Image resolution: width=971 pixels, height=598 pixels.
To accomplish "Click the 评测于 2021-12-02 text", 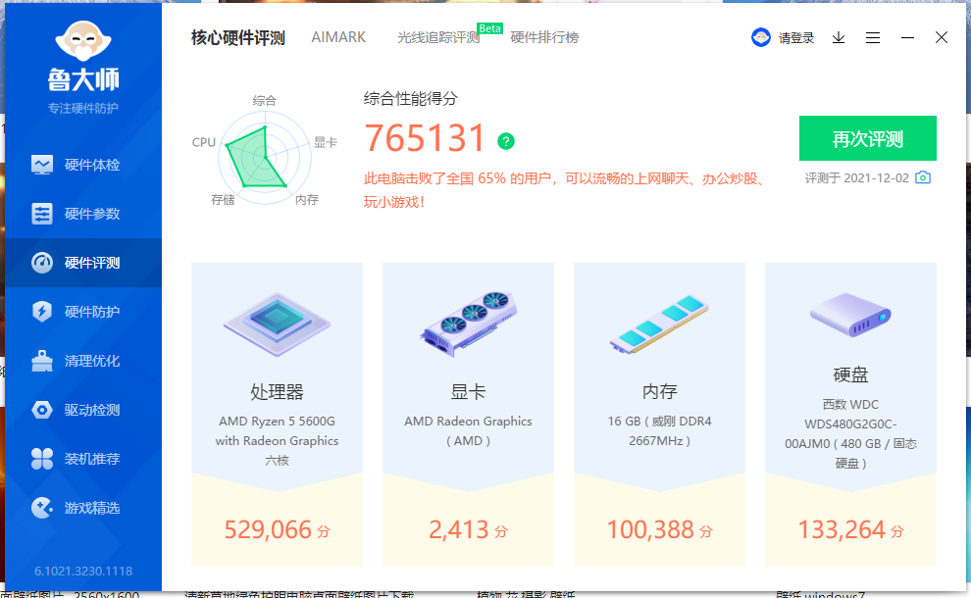I will [856, 178].
